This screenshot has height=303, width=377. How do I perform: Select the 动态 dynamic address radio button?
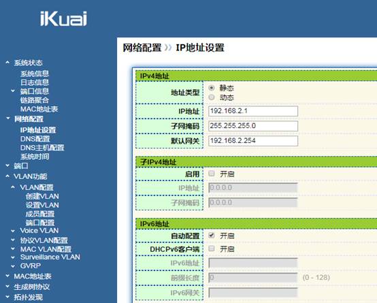[212, 97]
